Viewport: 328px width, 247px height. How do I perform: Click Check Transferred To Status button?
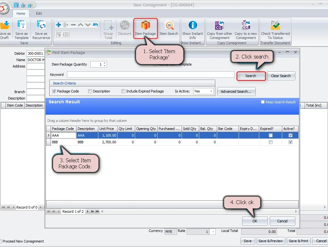pyautogui.click(x=275, y=30)
